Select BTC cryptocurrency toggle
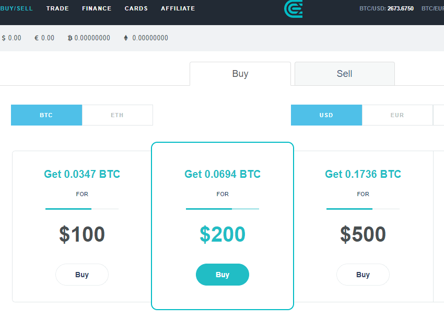444x318 pixels. 46,115
